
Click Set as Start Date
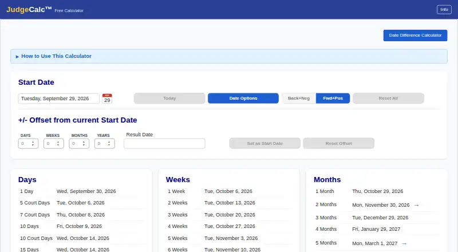pos(264,144)
